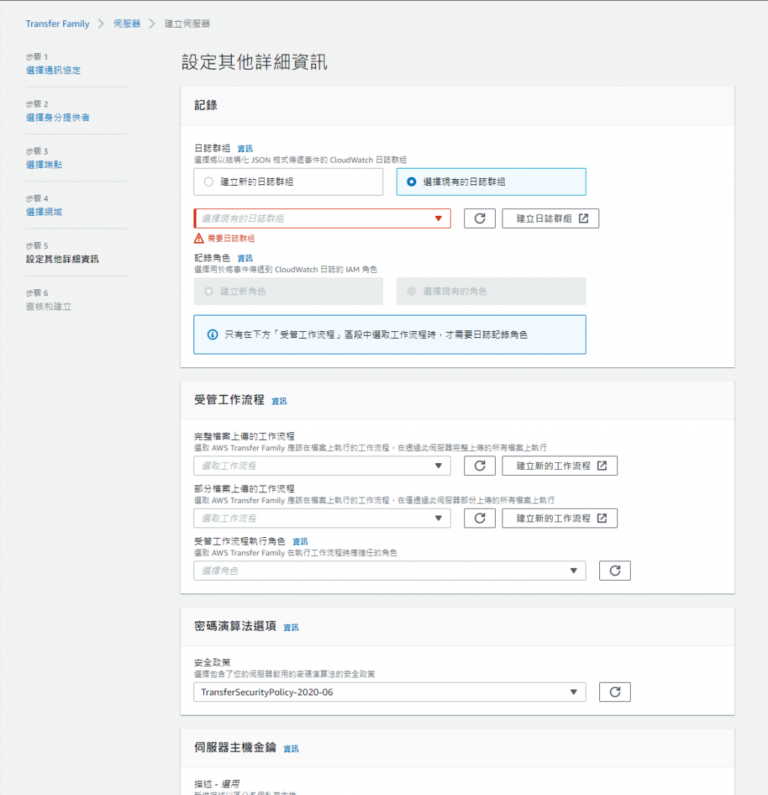The height and width of the screenshot is (795, 768).
Task: Open 資訊 link next to 日誌群組
Action: click(245, 148)
